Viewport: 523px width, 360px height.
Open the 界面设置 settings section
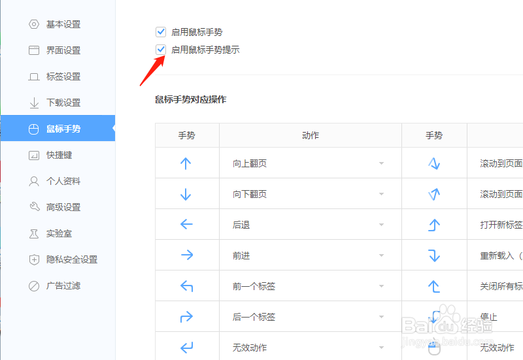(x=58, y=50)
